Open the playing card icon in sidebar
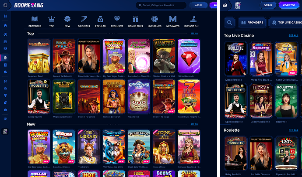Viewport: 302px width, 177px height. pyautogui.click(x=5, y=65)
